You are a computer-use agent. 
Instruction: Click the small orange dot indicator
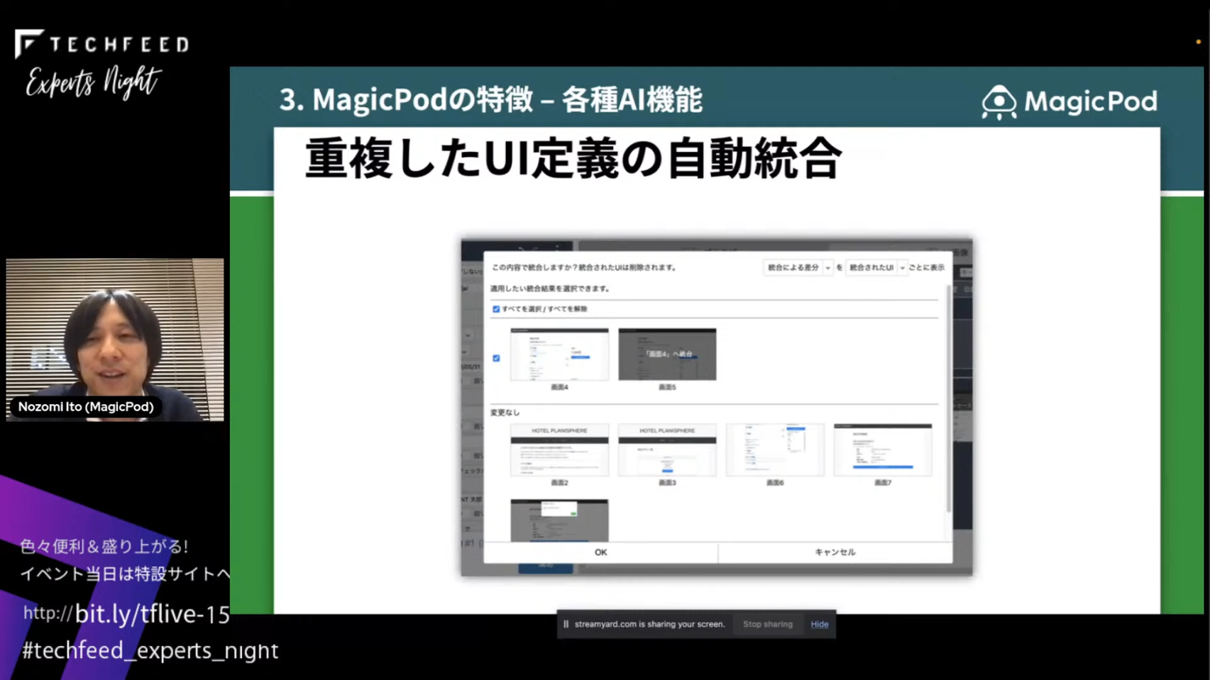pyautogui.click(x=1199, y=42)
